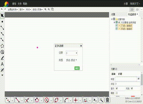This screenshot has height=104, width=143.
Task: Select the line segment tool in left sidebar
Action: [x=2, y=28]
